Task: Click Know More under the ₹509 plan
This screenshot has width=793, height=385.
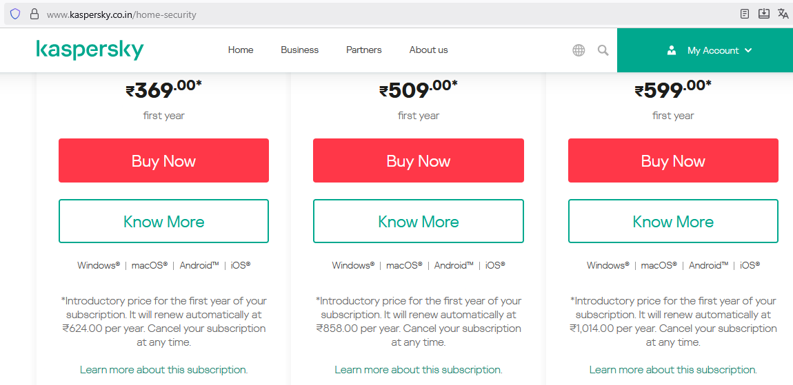Action: tap(419, 222)
